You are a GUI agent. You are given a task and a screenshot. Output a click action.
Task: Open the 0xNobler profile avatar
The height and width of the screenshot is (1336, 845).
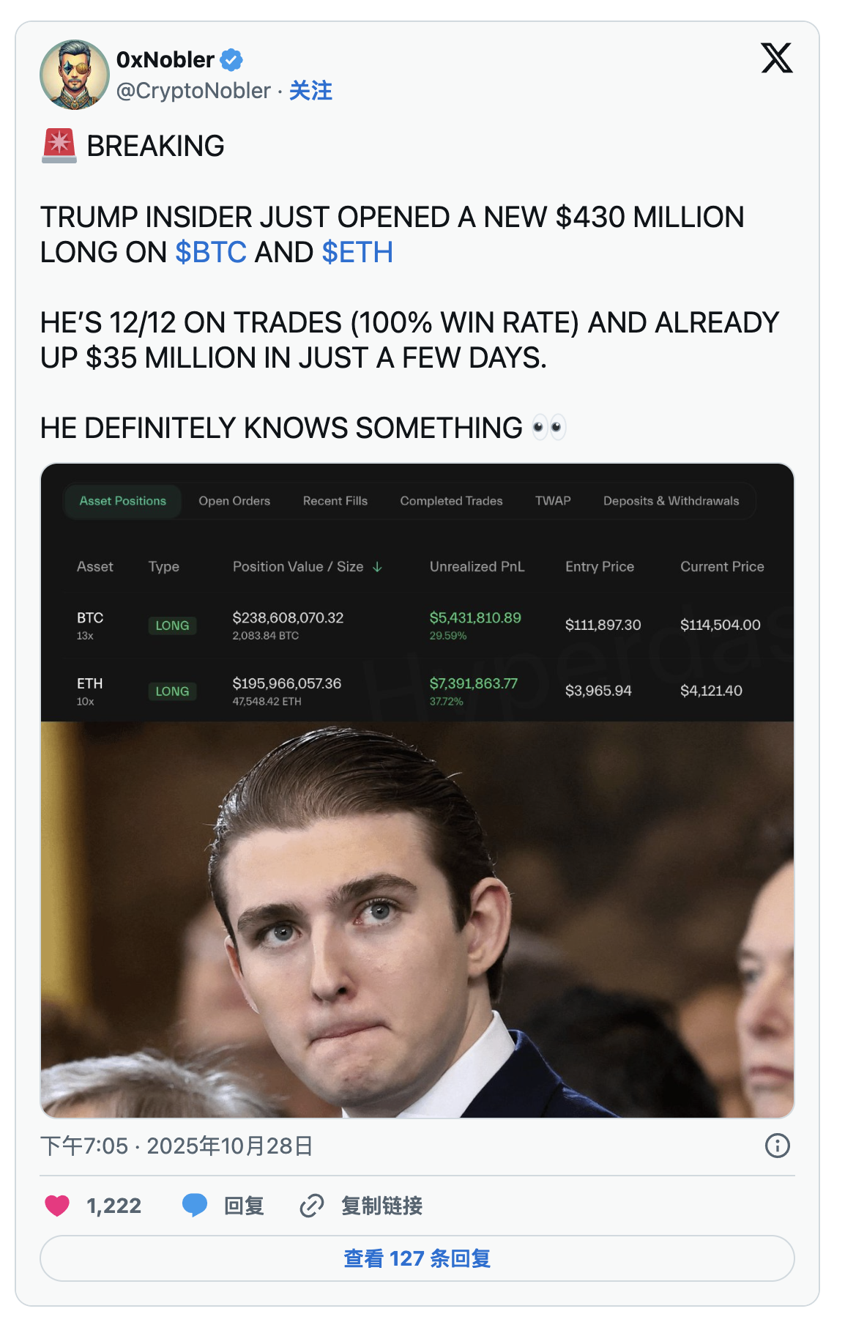tap(75, 75)
